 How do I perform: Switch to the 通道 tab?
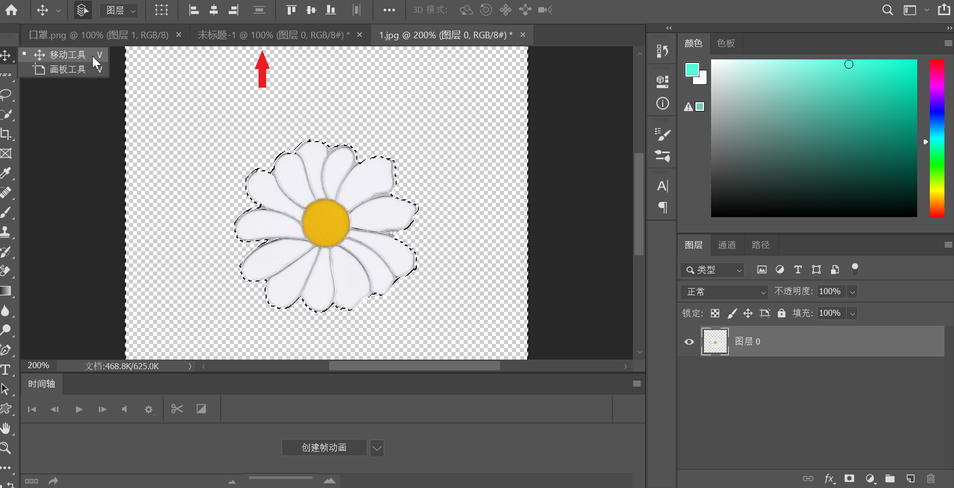pos(727,245)
